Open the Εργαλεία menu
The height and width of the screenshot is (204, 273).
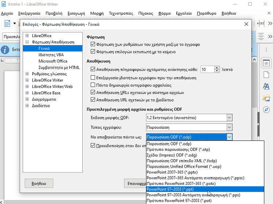[184, 14]
